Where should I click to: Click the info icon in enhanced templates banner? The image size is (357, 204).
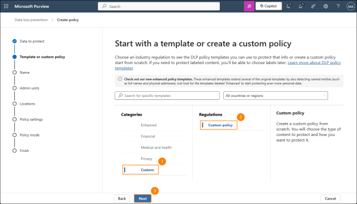pyautogui.click(x=120, y=79)
